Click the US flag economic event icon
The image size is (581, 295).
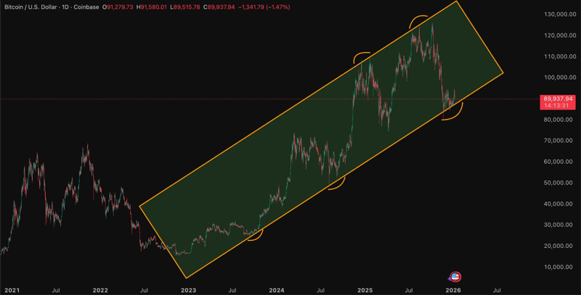point(455,277)
